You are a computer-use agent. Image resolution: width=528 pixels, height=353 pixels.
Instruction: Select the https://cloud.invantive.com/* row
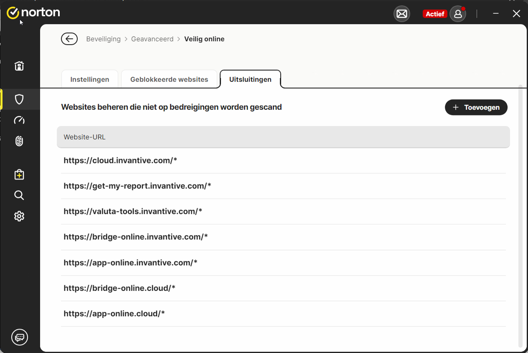(x=283, y=160)
